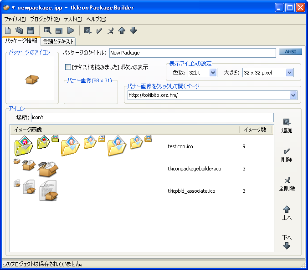This screenshot has height=270, width=308.
Task: Click the preview magnifier toolbar icon
Action: pos(47,30)
